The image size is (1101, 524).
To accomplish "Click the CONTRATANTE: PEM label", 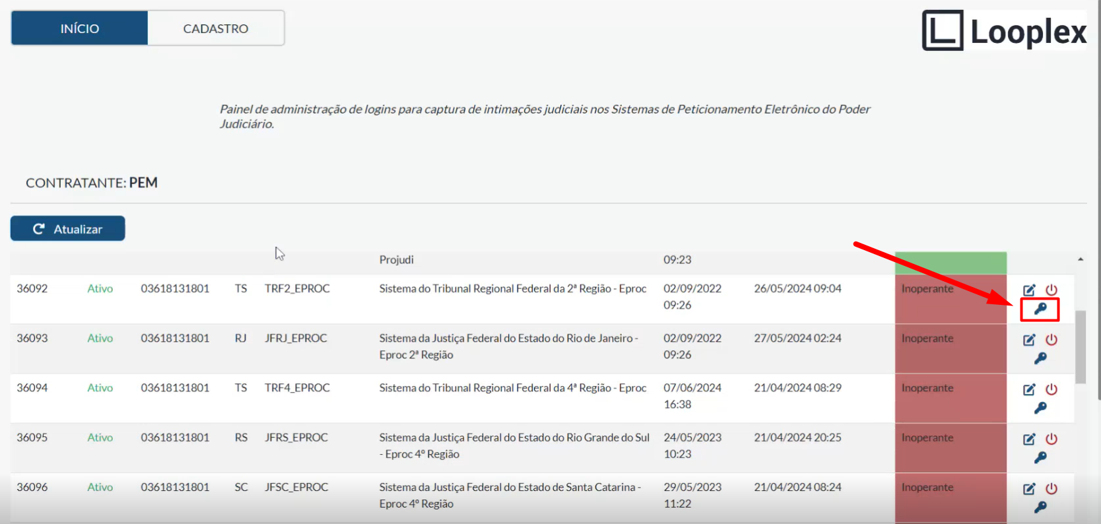I will [92, 183].
